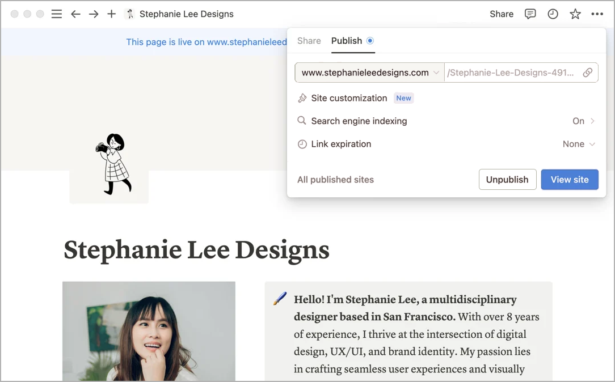This screenshot has height=382, width=615.
Task: Open the Notion sidebar with the hamburger icon
Action: [56, 14]
